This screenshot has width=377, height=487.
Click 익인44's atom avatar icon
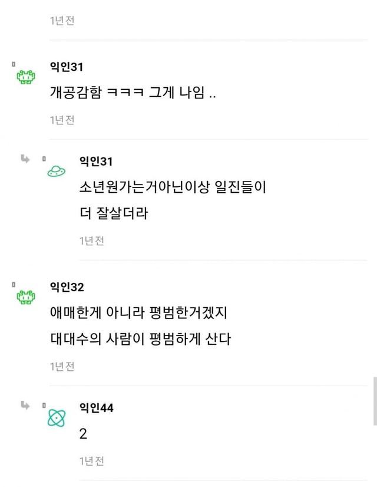pyautogui.click(x=57, y=417)
